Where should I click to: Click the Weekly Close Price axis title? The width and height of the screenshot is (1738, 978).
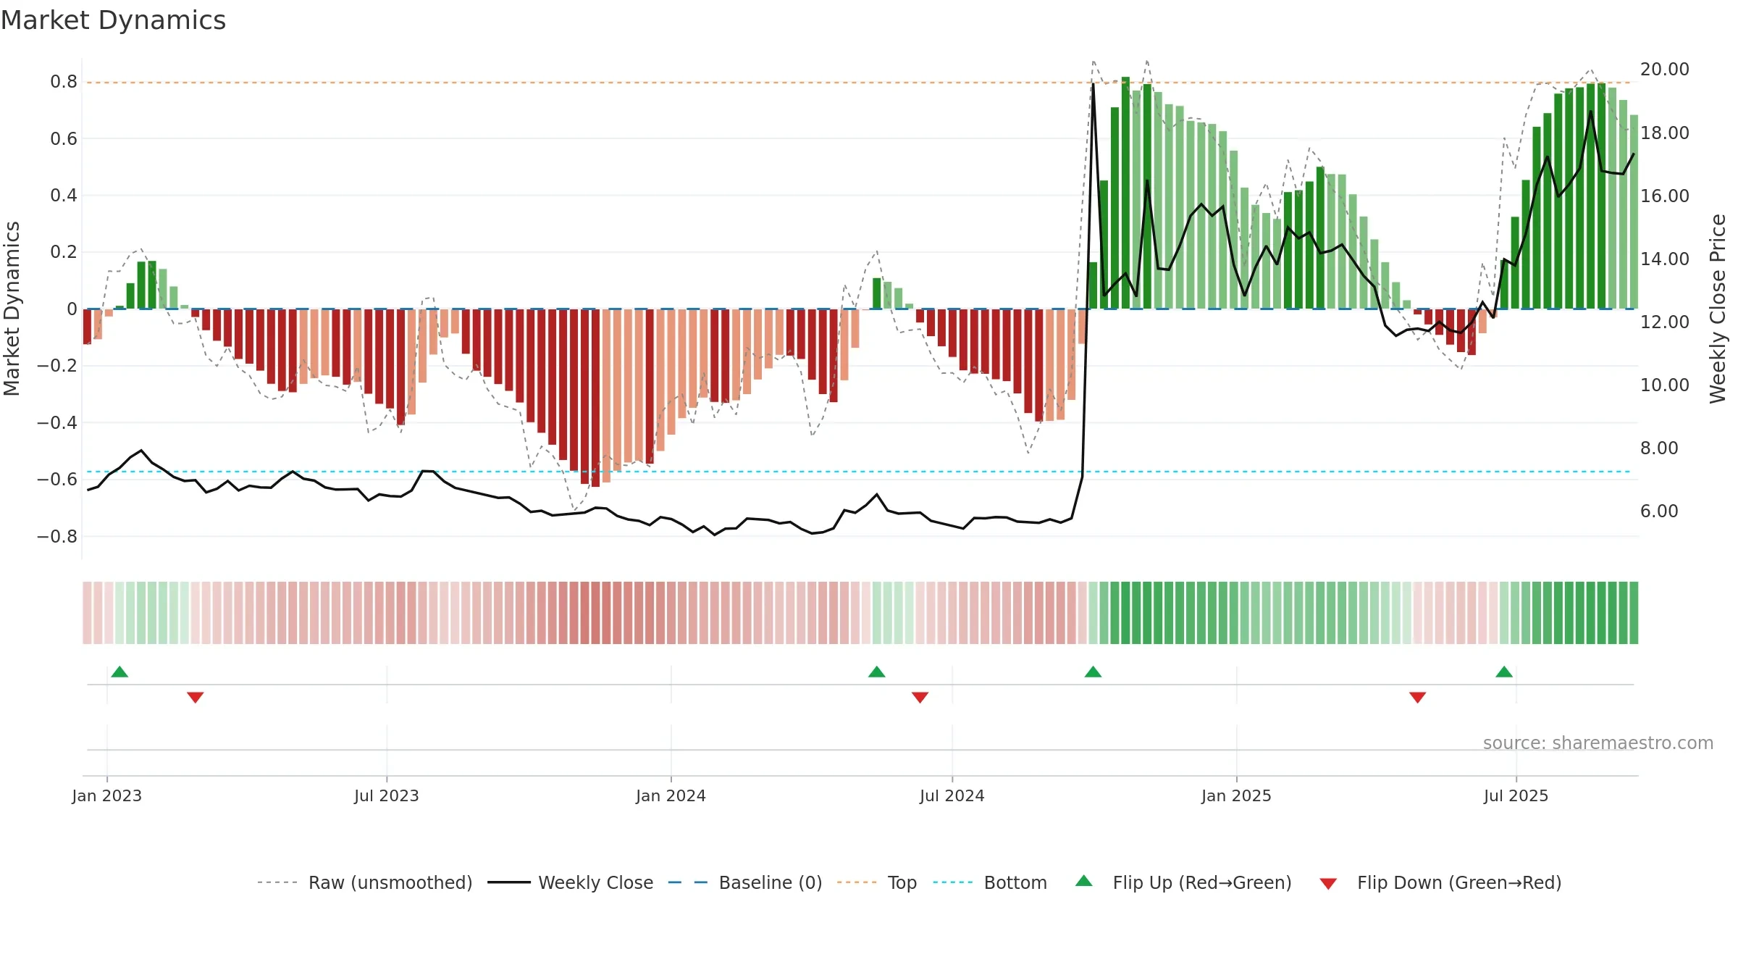1717,309
